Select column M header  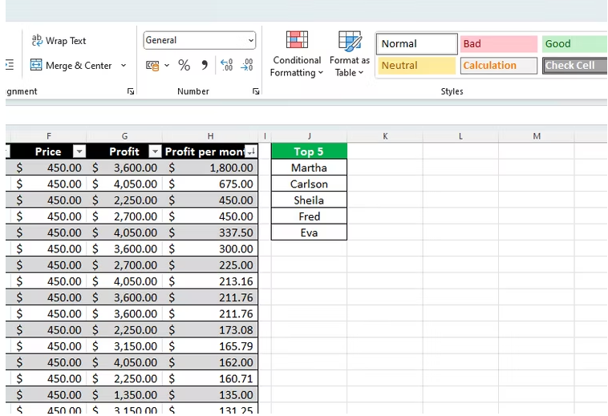tap(537, 136)
